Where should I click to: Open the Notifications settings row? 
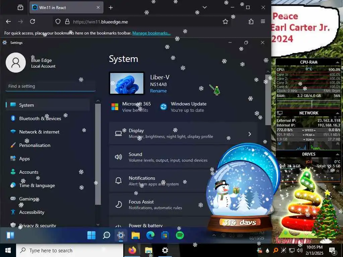coord(183,181)
